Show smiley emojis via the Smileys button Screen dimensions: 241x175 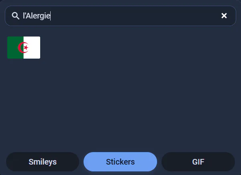tap(43, 162)
